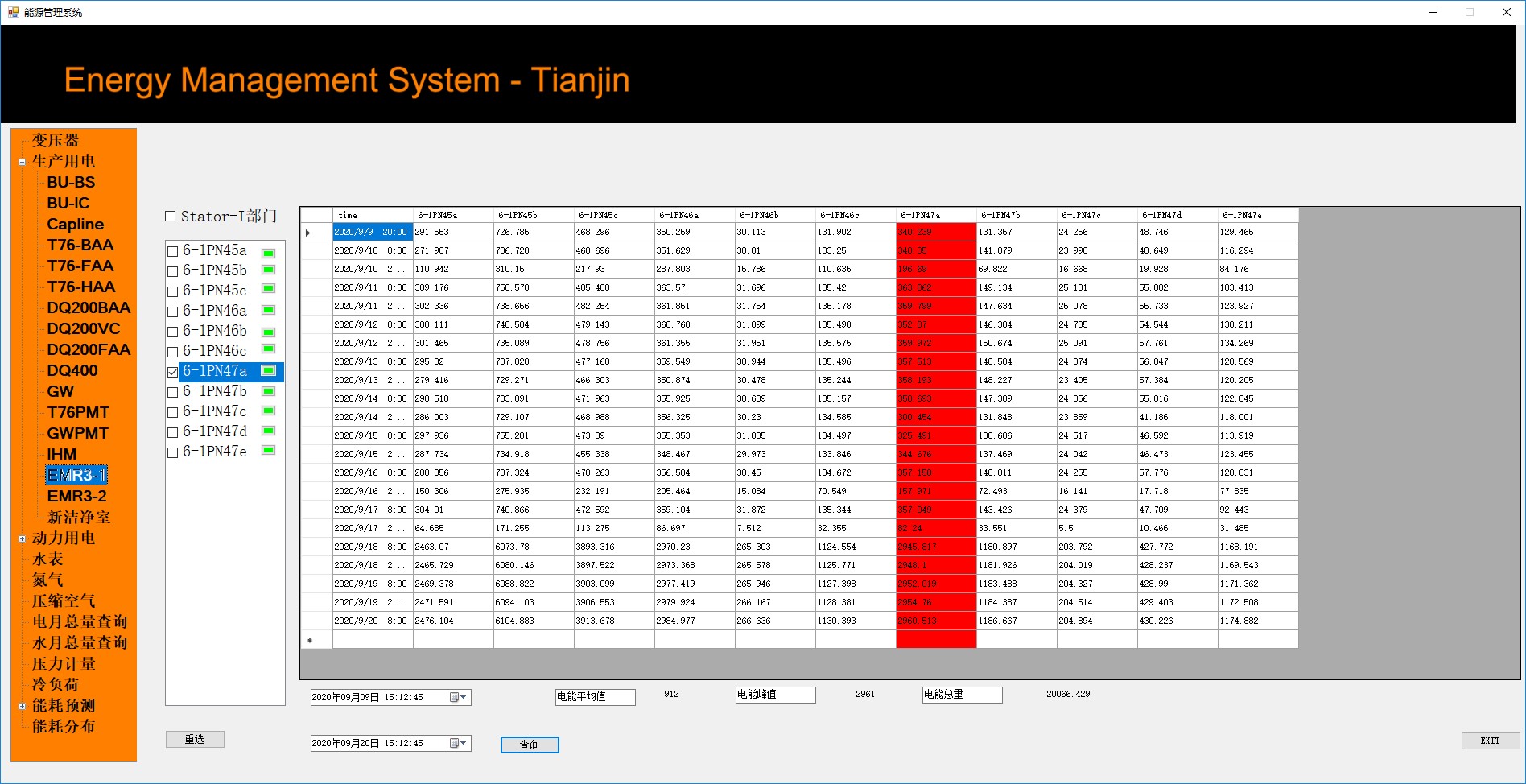Check the 6-1PN47d meter checkbox
Screen dimensions: 1526x784
(x=172, y=432)
